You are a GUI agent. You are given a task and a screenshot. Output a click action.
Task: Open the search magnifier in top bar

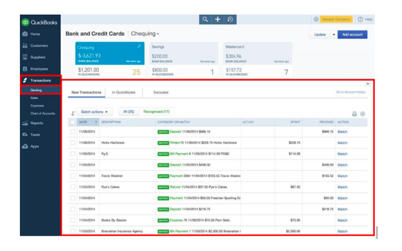tap(205, 19)
